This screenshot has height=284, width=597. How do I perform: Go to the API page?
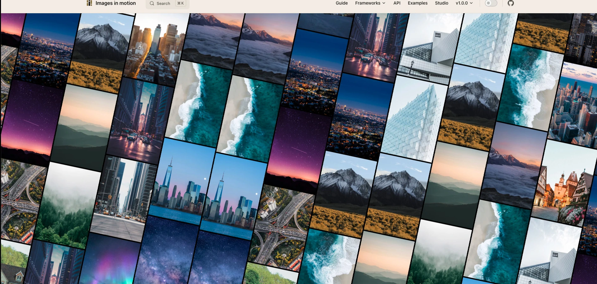[x=397, y=3]
